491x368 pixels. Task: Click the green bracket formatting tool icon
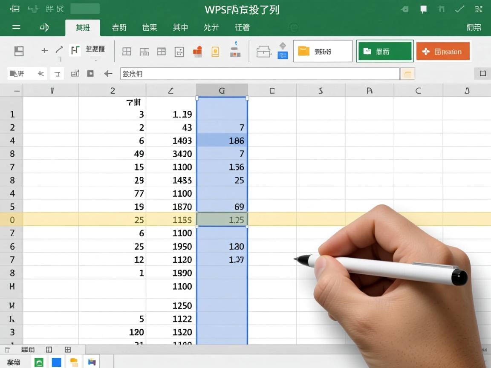[75, 50]
